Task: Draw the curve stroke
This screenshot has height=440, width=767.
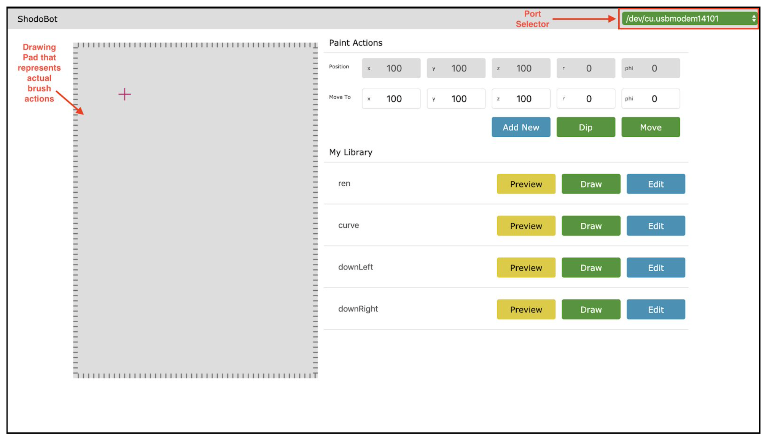Action: click(590, 226)
